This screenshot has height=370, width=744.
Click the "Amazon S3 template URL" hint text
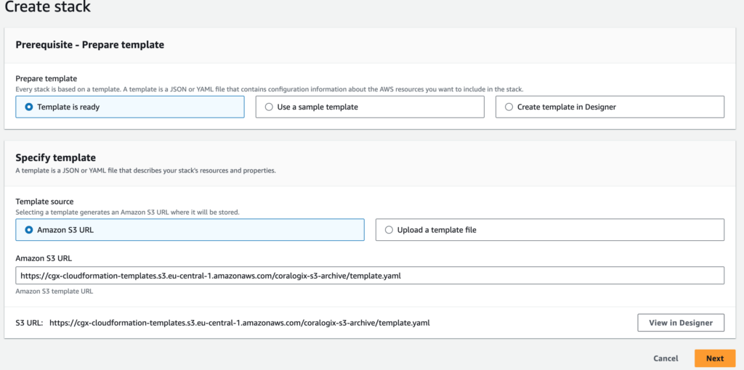54,292
